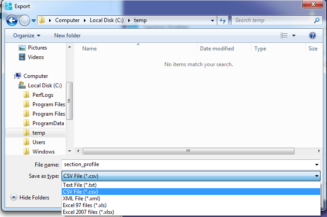Sort by the Date modified column header
The image size is (327, 217).
tap(217, 49)
